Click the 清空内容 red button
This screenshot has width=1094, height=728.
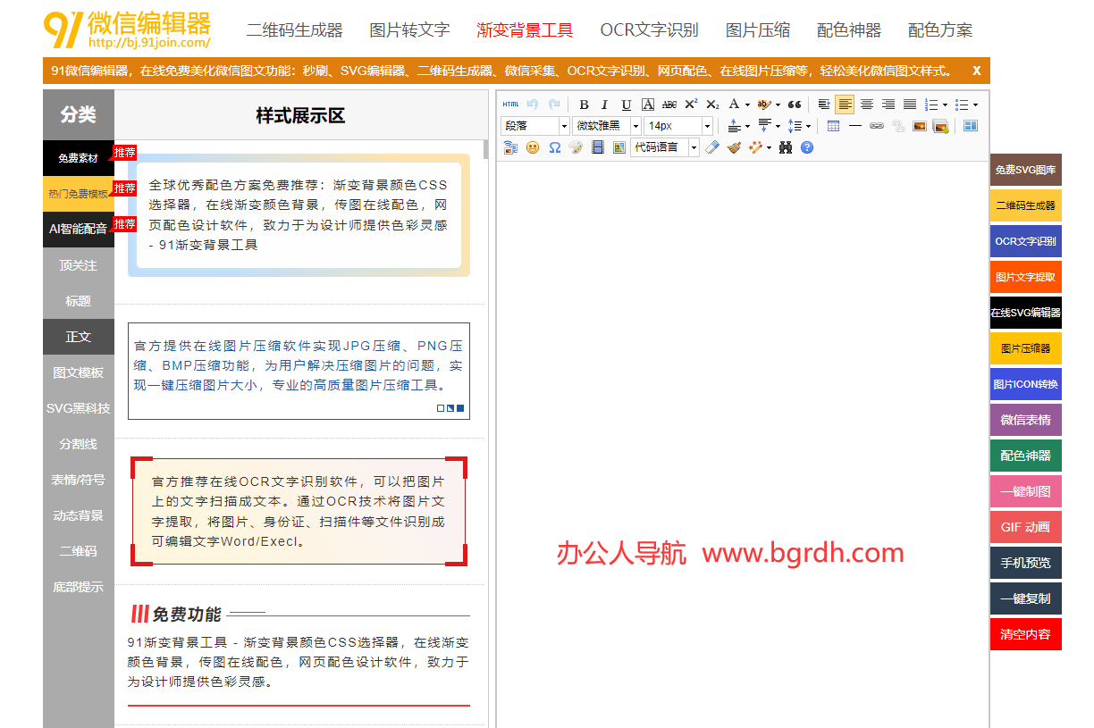pyautogui.click(x=1025, y=634)
